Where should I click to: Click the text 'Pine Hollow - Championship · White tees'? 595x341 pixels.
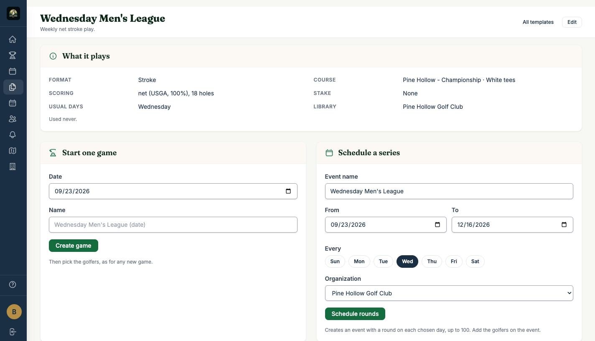[x=459, y=80]
